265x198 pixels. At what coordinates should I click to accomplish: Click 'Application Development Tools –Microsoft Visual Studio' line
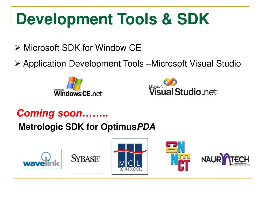point(132,64)
